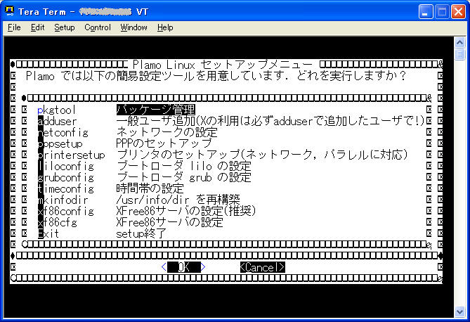The image size is (470, 322).
Task: Click the PPPのセットアップ description
Action: coord(164,143)
